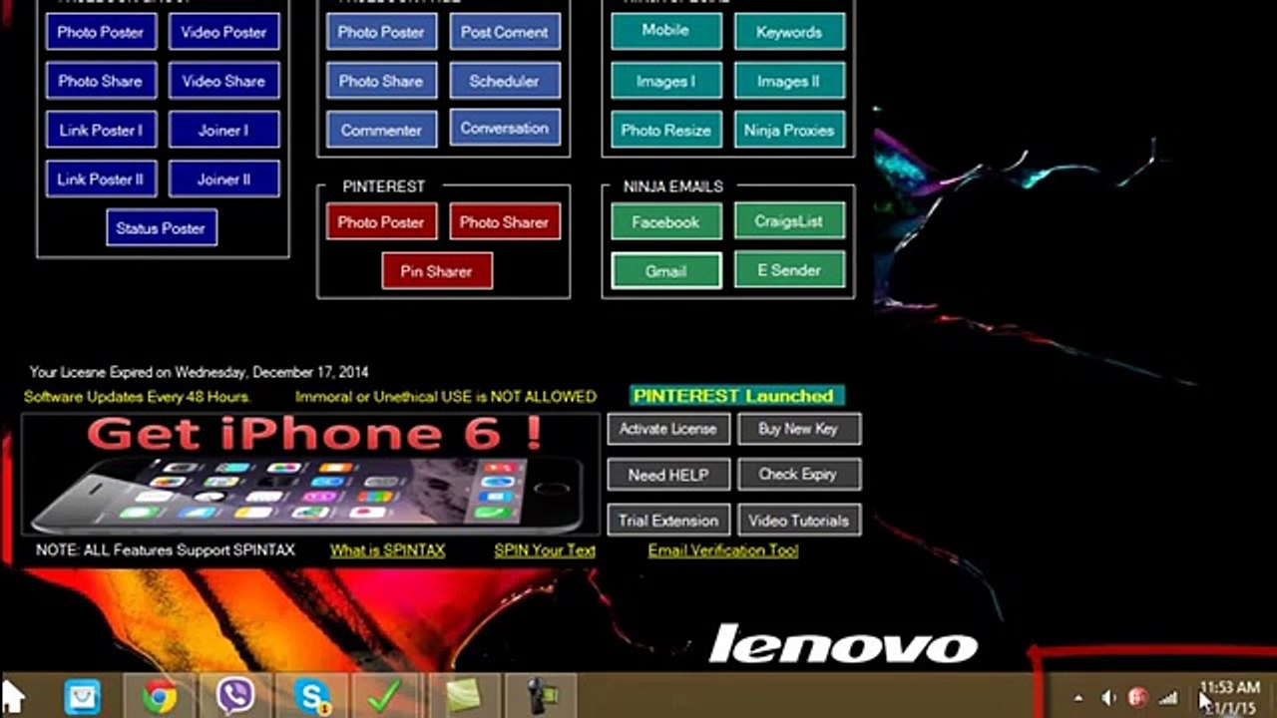Open the Pinterest Photo Poster button
This screenshot has width=1277, height=718.
pyautogui.click(x=381, y=221)
